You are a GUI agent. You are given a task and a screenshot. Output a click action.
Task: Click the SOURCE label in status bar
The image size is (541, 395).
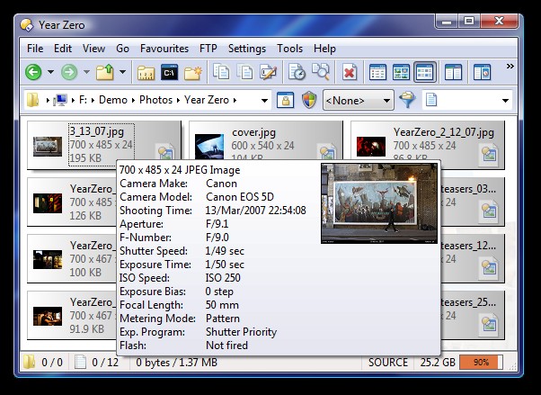pyautogui.click(x=388, y=363)
